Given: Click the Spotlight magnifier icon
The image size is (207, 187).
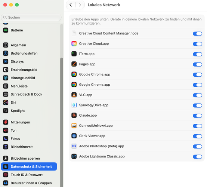Looking at the screenshot, I should (x=6, y=111).
